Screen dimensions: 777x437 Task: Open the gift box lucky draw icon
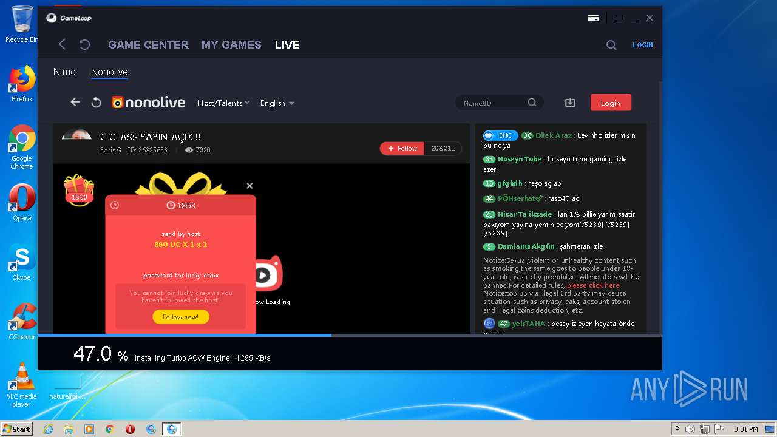tap(80, 189)
